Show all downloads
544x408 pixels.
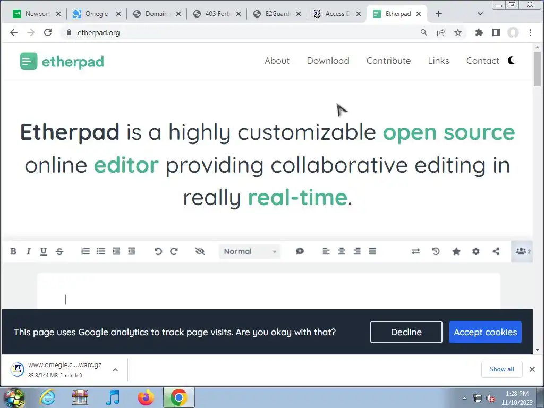point(501,369)
